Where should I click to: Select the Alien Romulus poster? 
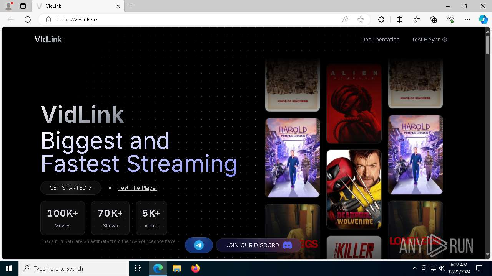[354, 103]
